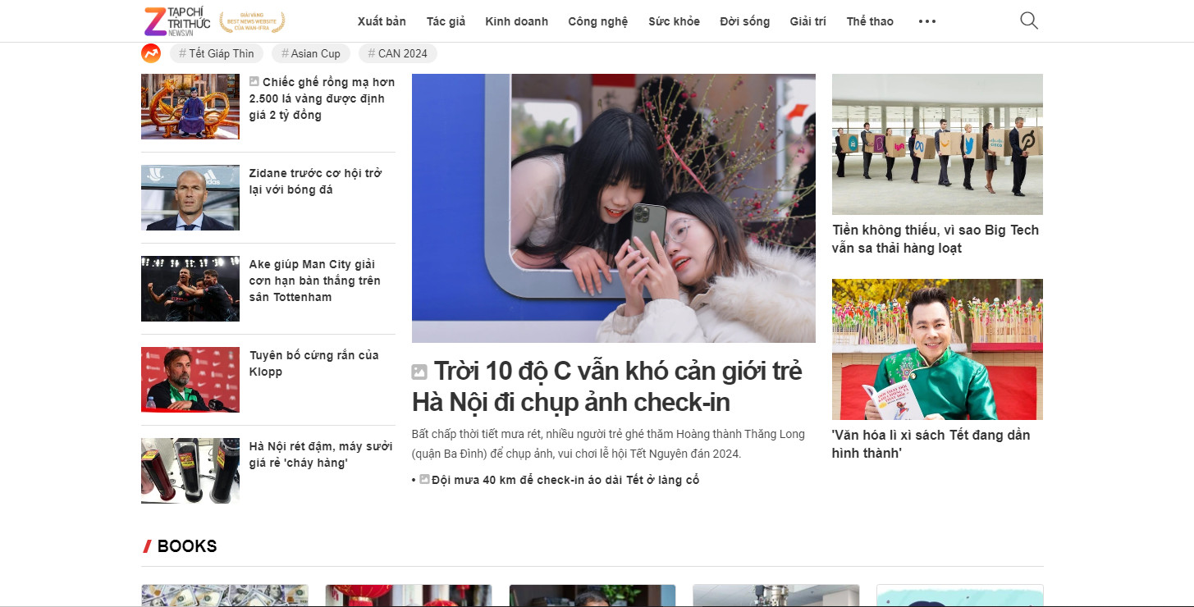The image size is (1194, 607).
Task: Click the photo icon on 'Trời 10 độ C' headline
Action: (419, 372)
